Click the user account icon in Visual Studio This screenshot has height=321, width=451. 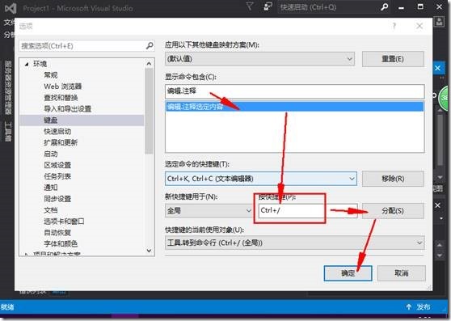[439, 22]
